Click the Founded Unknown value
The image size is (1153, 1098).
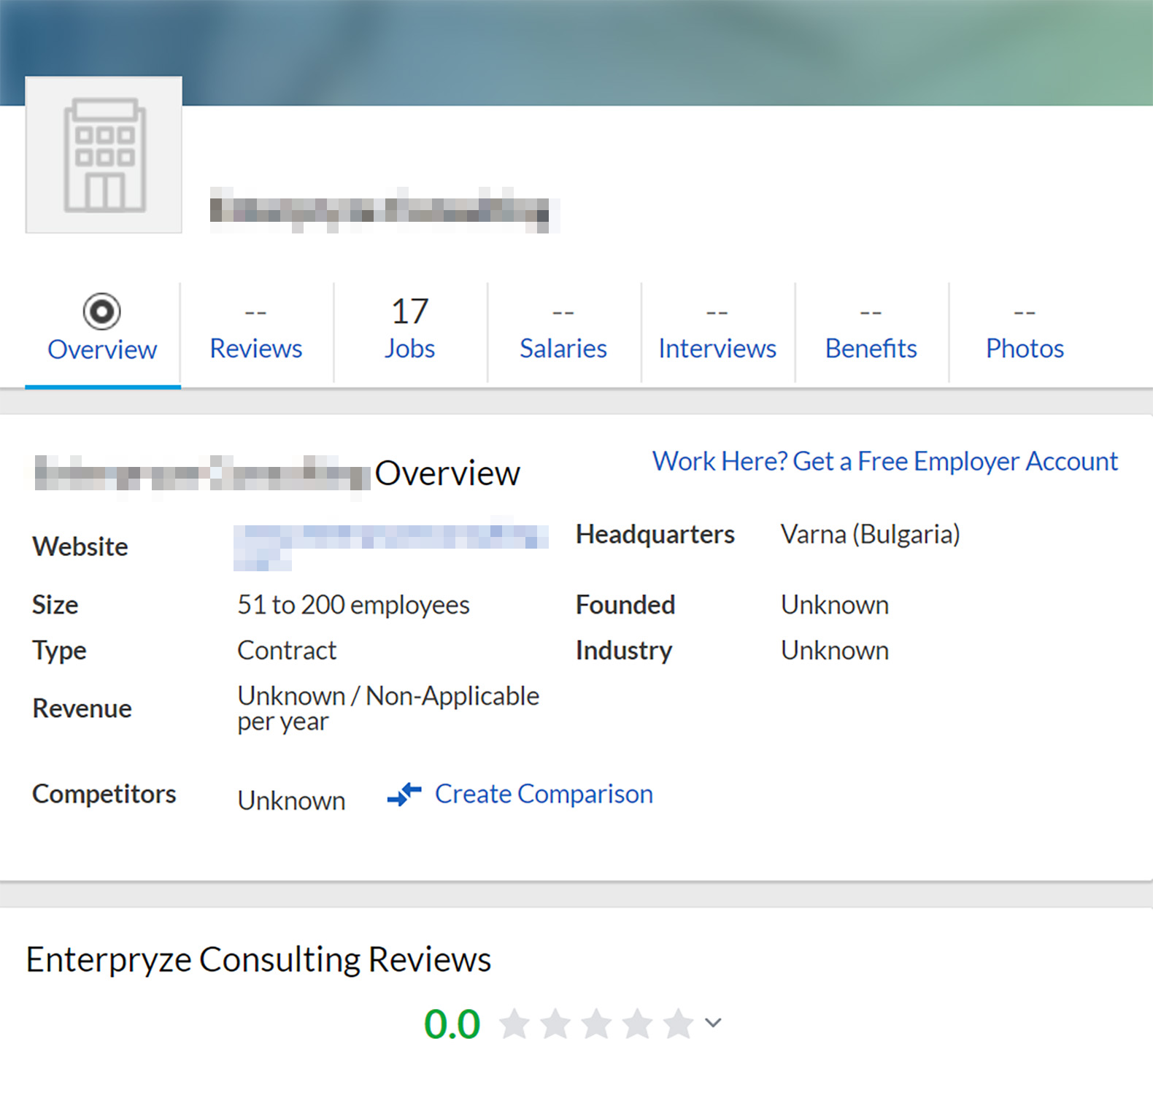(x=835, y=605)
